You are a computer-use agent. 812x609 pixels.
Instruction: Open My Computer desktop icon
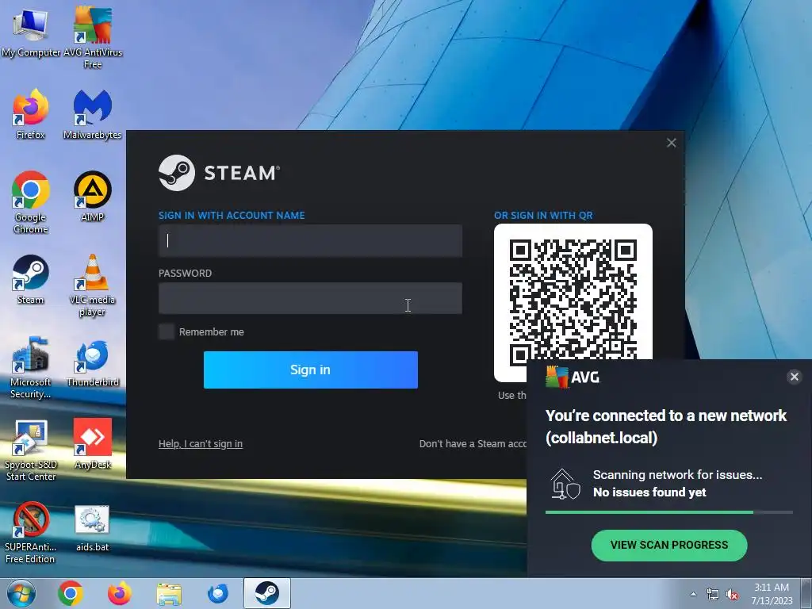point(30,31)
